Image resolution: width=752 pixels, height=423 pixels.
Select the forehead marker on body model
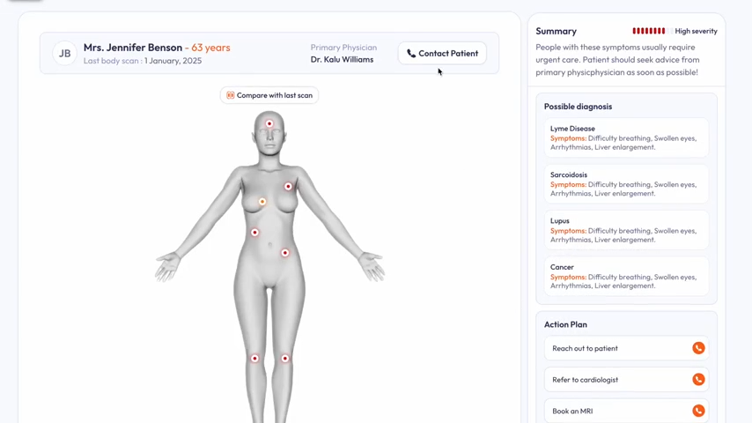269,124
